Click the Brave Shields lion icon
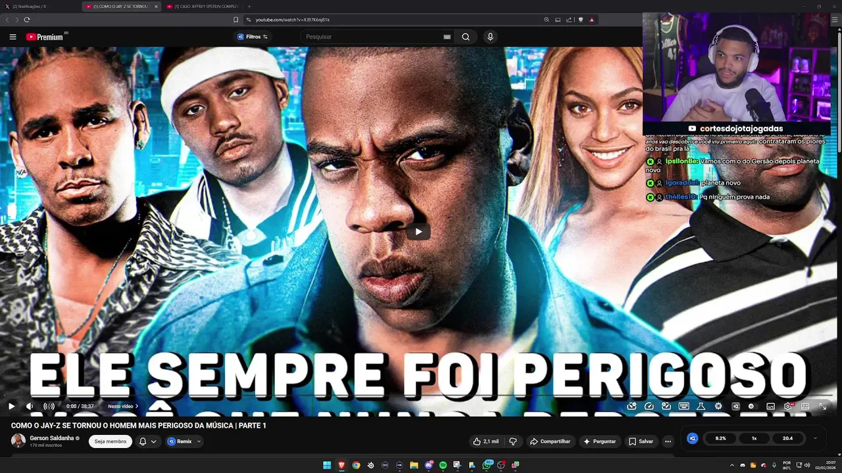Viewport: 842px width, 473px height. point(580,20)
